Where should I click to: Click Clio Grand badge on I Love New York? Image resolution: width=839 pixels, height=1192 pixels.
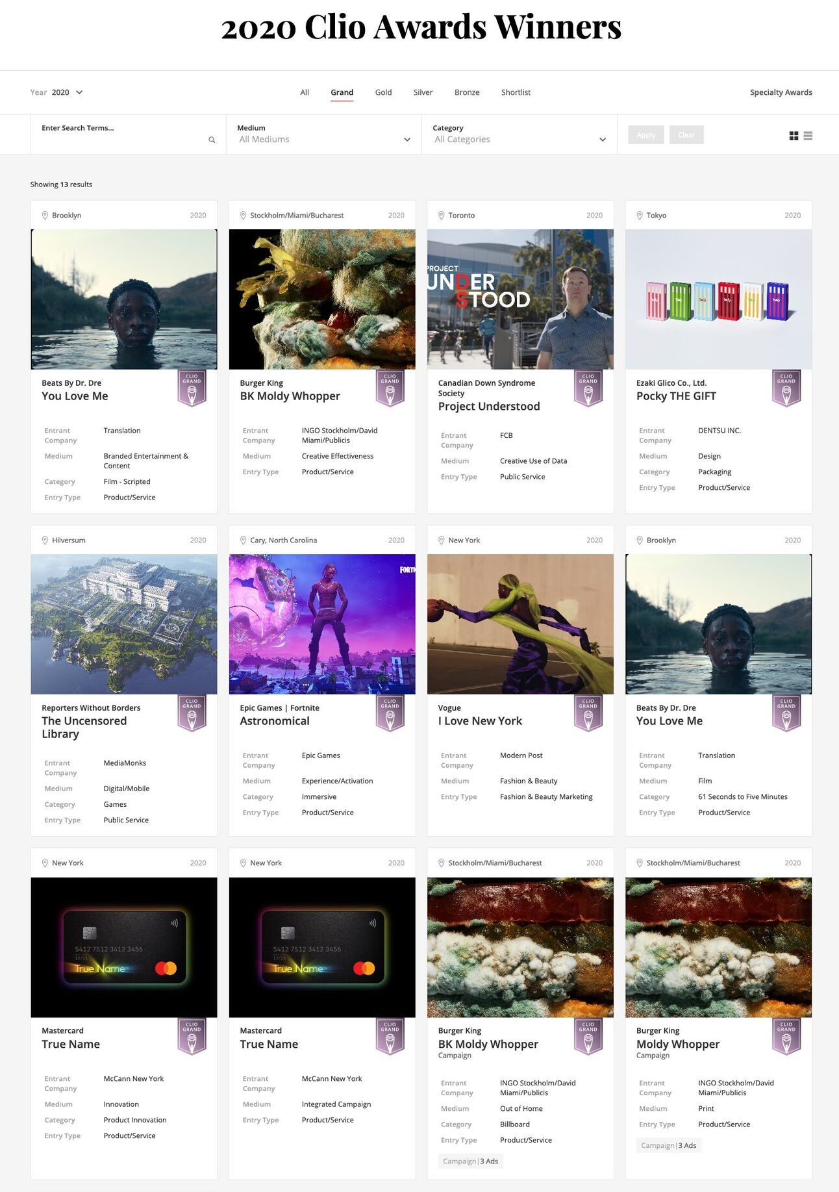[x=588, y=713]
